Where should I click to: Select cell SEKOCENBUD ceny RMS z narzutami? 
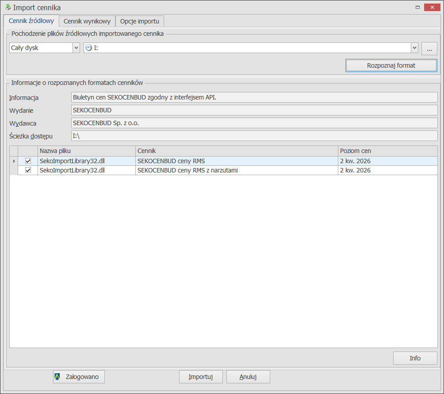click(237, 170)
